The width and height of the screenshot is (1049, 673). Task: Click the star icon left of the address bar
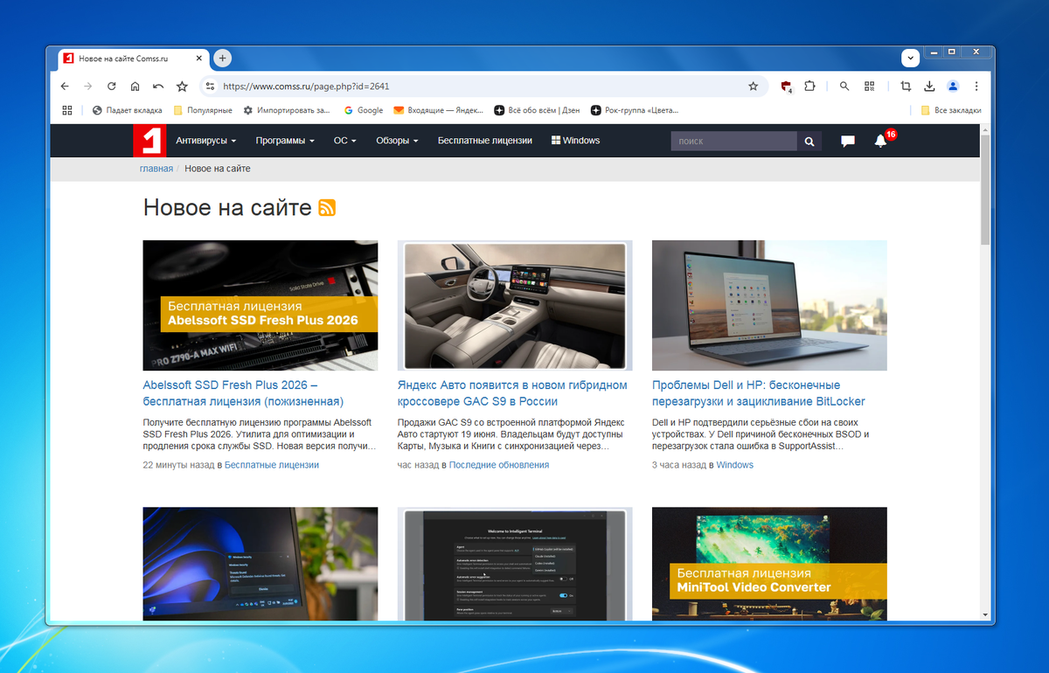(x=182, y=87)
